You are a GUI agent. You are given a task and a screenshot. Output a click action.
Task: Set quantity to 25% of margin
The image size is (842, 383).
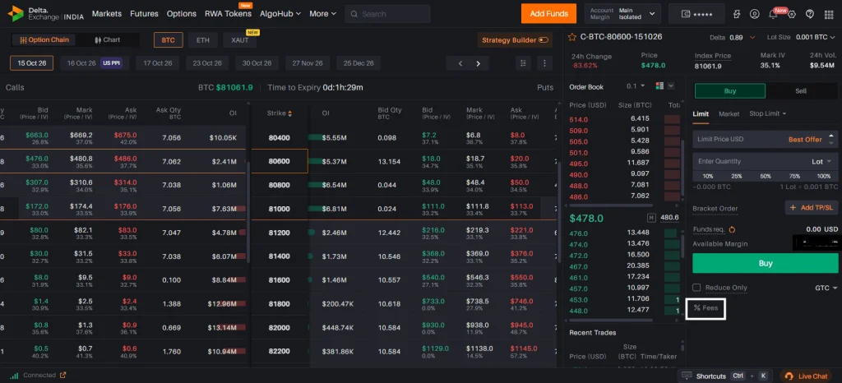point(737,176)
